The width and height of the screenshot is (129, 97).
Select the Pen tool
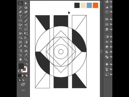pyautogui.click(x=20, y=12)
